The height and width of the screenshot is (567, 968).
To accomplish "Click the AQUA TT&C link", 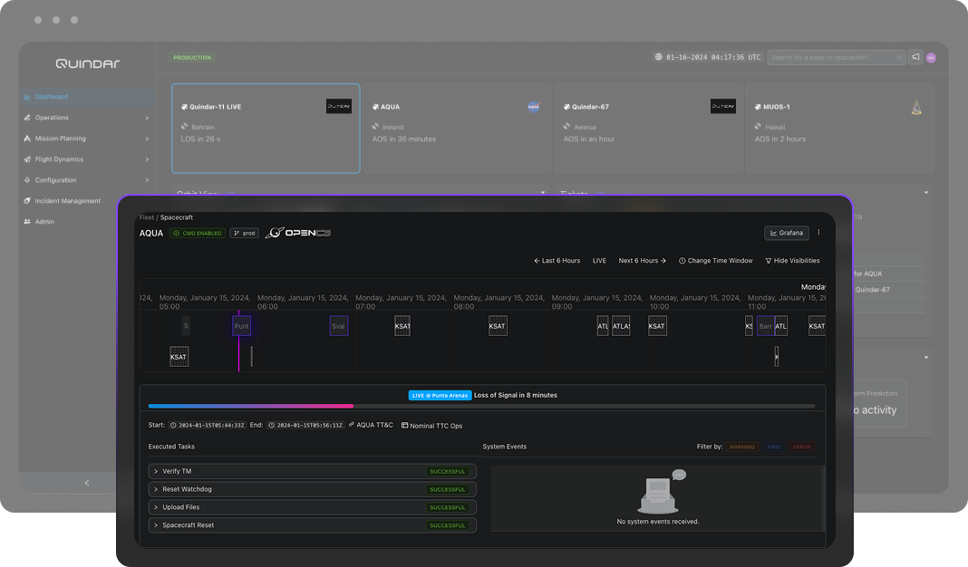I will [371, 425].
